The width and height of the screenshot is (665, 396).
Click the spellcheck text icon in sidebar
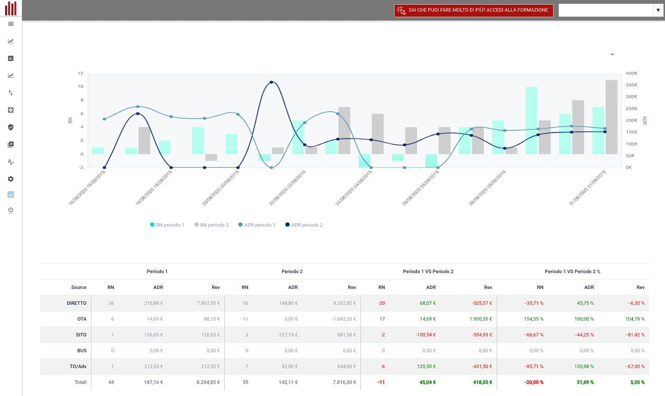pos(11,162)
